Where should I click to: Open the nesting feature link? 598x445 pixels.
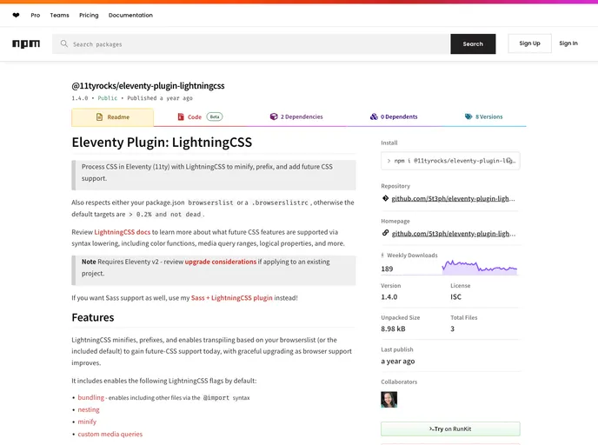pyautogui.click(x=89, y=409)
